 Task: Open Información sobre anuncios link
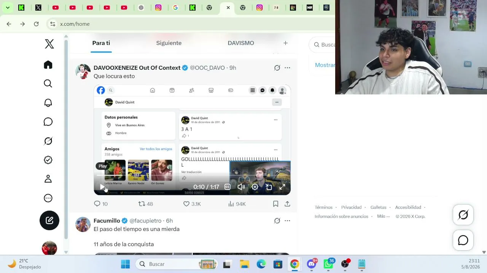pyautogui.click(x=341, y=217)
